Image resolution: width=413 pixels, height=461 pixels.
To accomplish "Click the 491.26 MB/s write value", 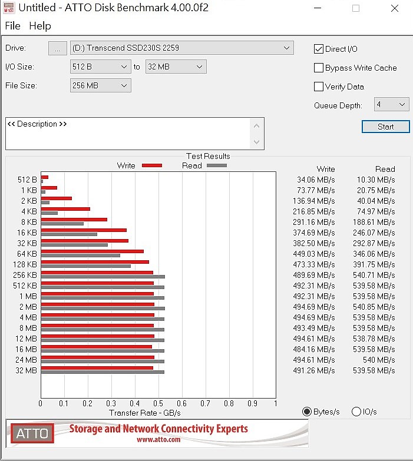I will [x=314, y=370].
